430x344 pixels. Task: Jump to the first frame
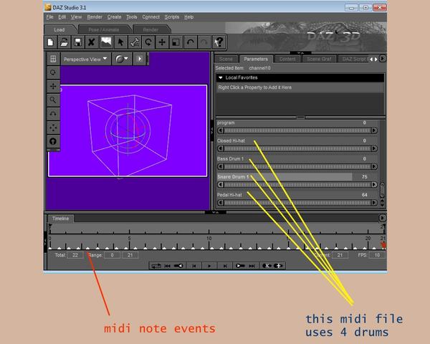[167, 266]
